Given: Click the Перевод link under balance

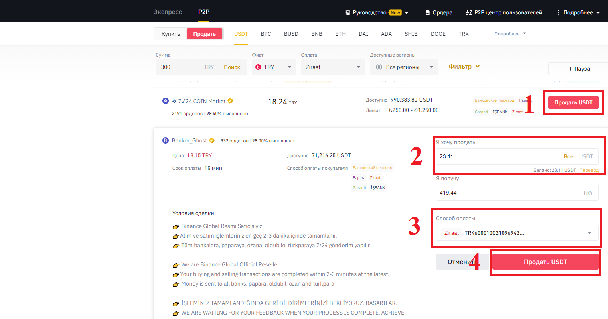Looking at the screenshot, I should tap(589, 170).
